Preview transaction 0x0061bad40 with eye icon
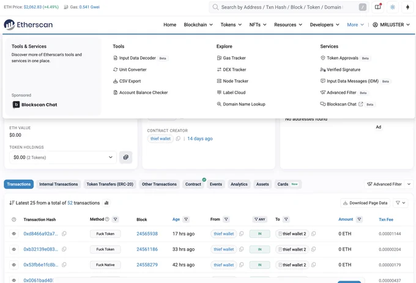 click(x=14, y=280)
